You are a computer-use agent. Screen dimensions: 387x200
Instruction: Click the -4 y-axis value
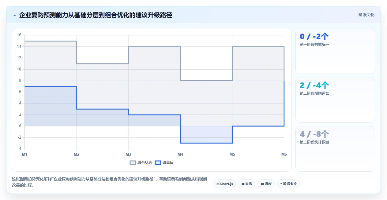19,149
